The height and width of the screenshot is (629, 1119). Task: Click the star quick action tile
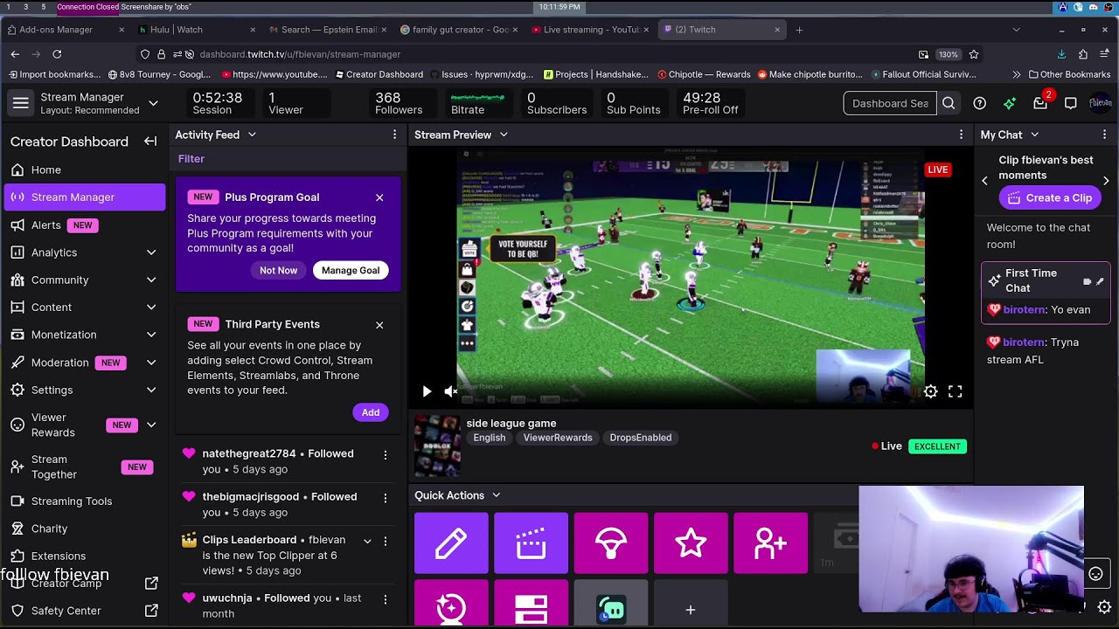tap(691, 543)
